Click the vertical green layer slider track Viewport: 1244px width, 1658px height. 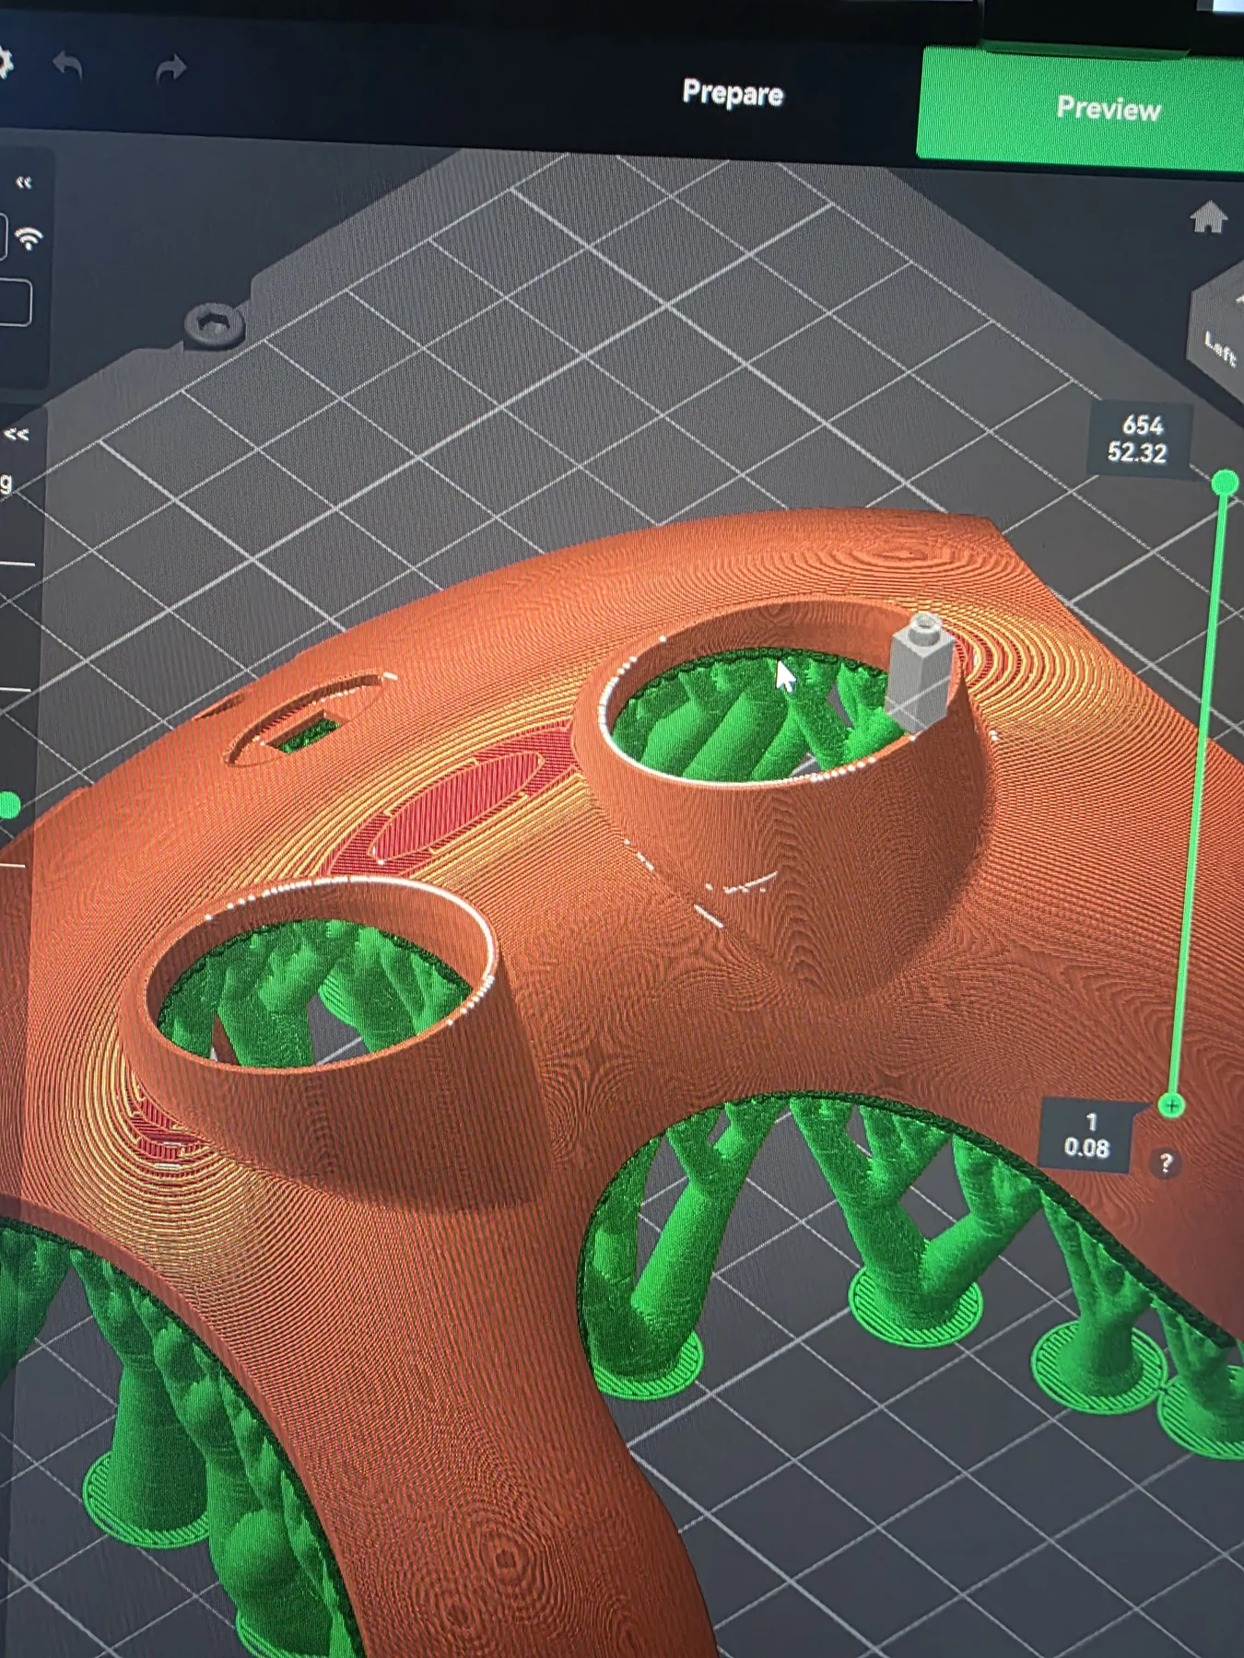1198,794
